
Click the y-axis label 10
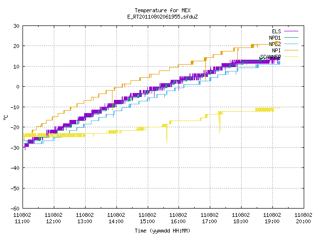[x=16, y=67]
